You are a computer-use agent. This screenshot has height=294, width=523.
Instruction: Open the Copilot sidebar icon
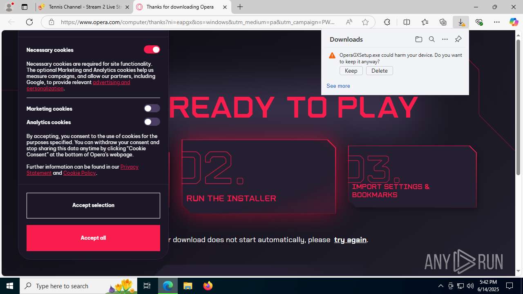[514, 22]
